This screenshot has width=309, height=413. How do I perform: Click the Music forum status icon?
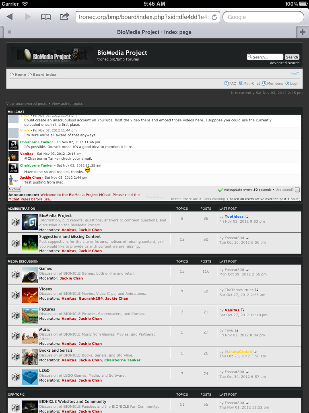coord(16,336)
